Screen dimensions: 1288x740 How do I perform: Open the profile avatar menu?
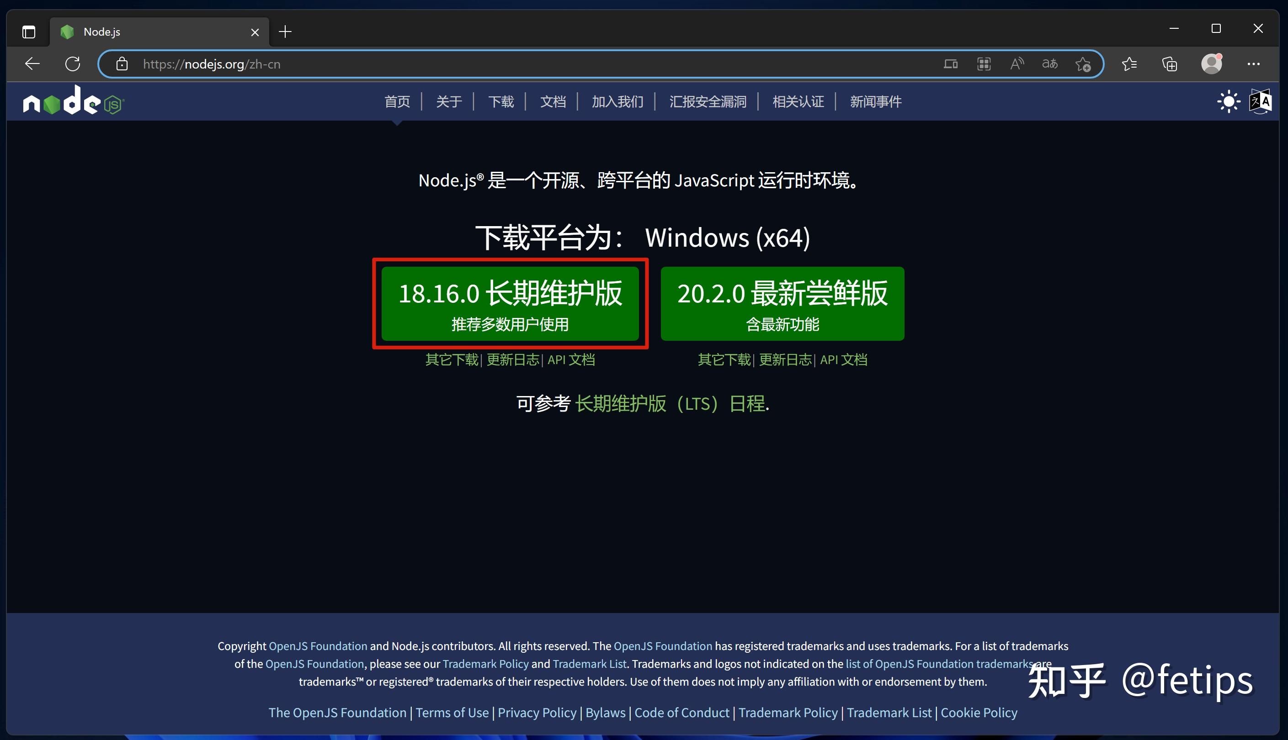pyautogui.click(x=1211, y=64)
